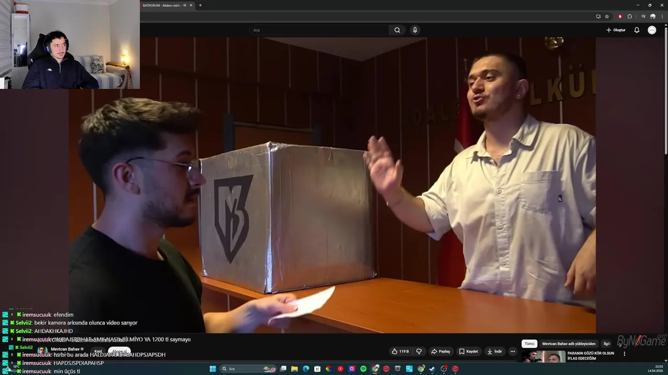Dislike the video with thumbs-down

pyautogui.click(x=419, y=352)
